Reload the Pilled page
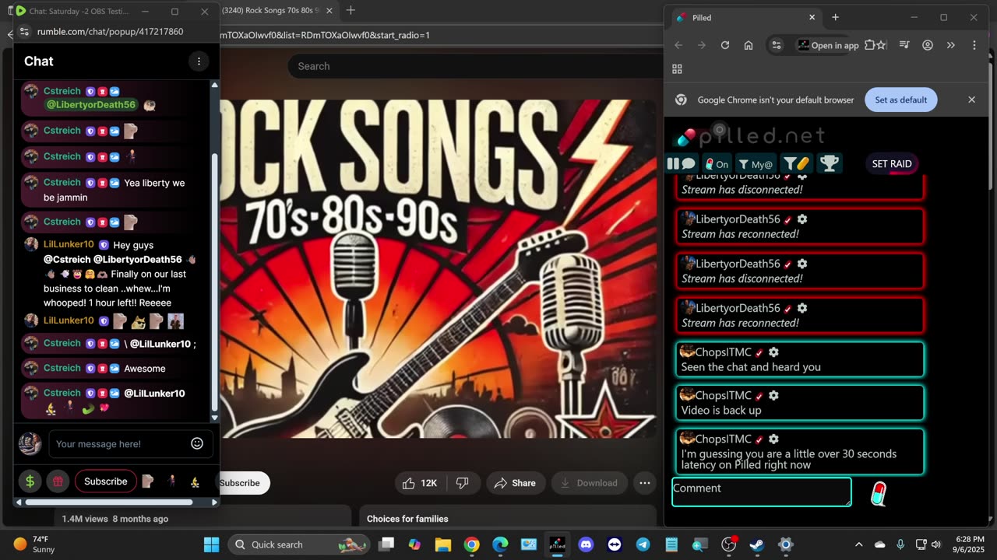Image resolution: width=997 pixels, height=560 pixels. click(725, 45)
